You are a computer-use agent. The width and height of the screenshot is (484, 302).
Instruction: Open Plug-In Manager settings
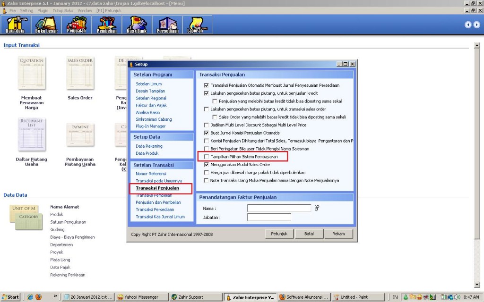point(151,126)
